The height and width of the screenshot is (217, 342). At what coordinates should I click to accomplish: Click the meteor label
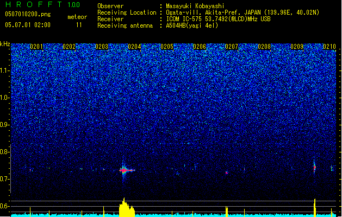pyautogui.click(x=77, y=17)
